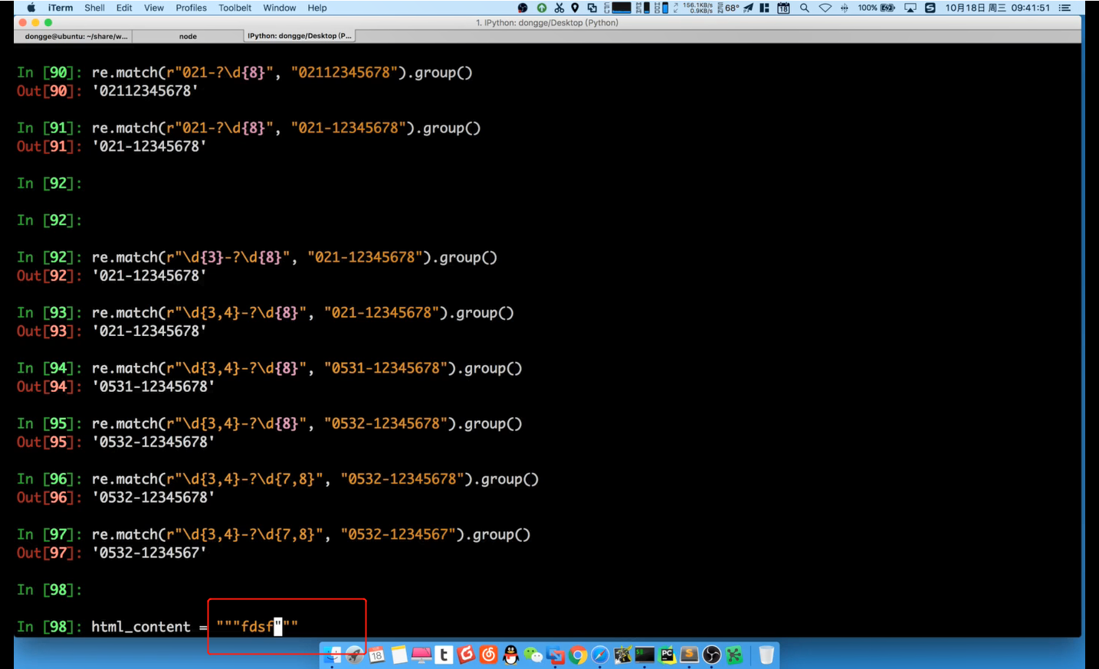Open Sogou input method 'S' icon
Viewport: 1099px width, 669px height.
tap(930, 8)
